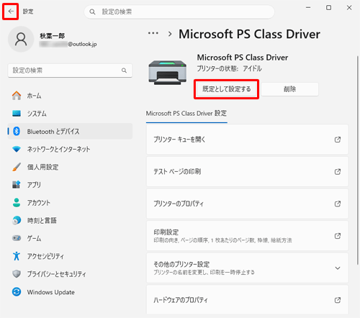Screen dimensions: 360x318
Task: Click the back arrow icon
Action: (x=11, y=12)
